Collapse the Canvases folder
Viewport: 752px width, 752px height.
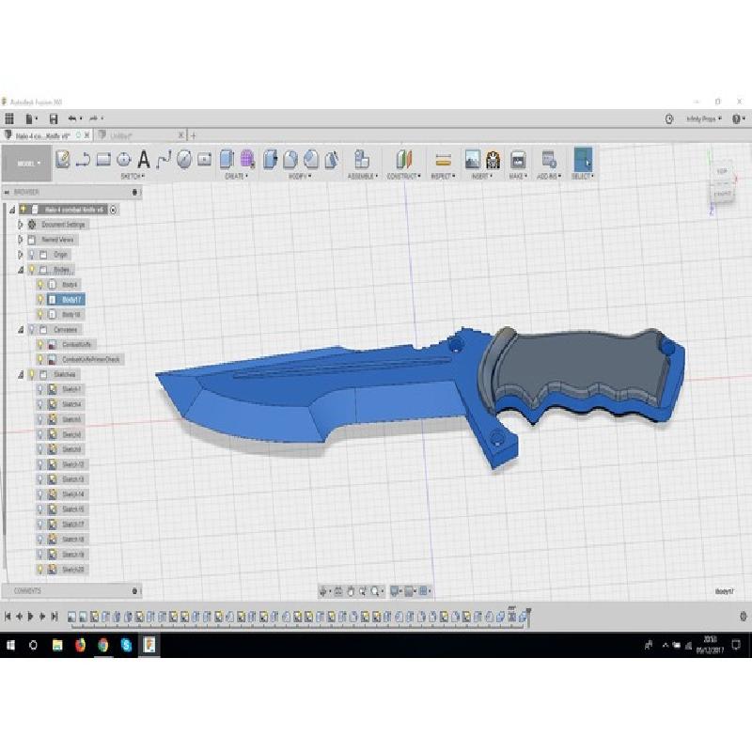coord(21,330)
